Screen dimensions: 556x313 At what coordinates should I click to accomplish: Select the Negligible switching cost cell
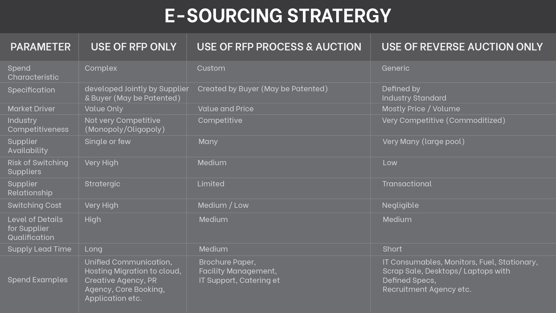(400, 205)
